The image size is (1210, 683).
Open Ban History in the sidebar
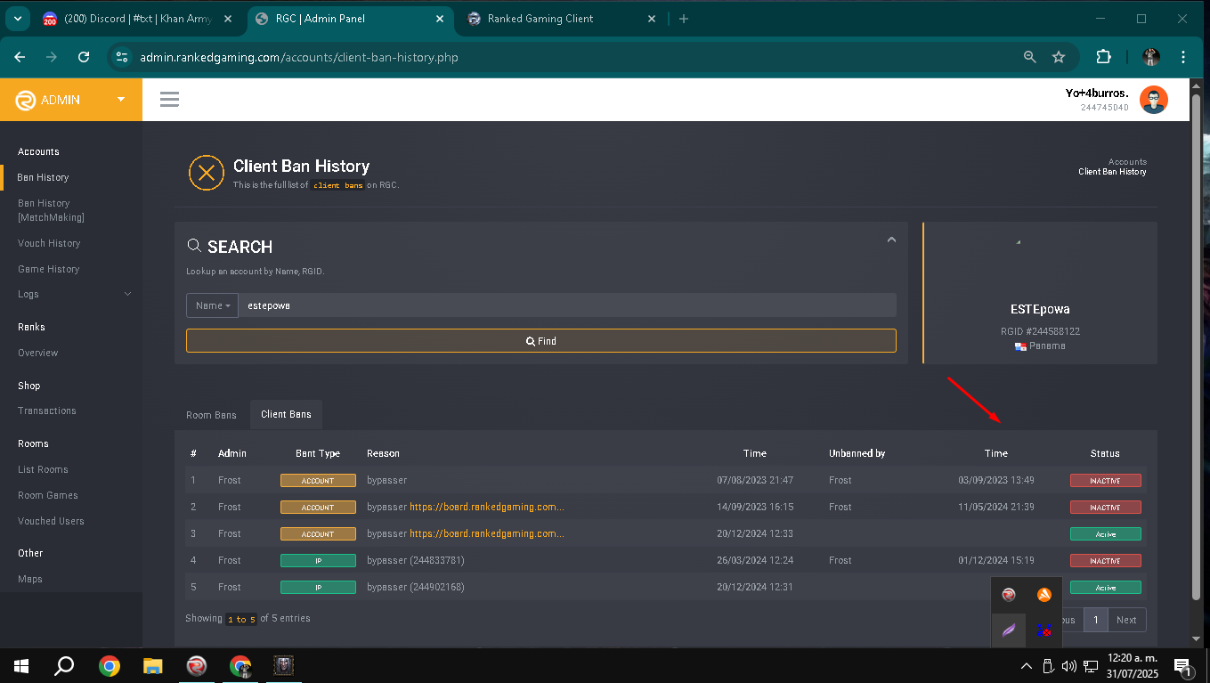[x=43, y=177]
